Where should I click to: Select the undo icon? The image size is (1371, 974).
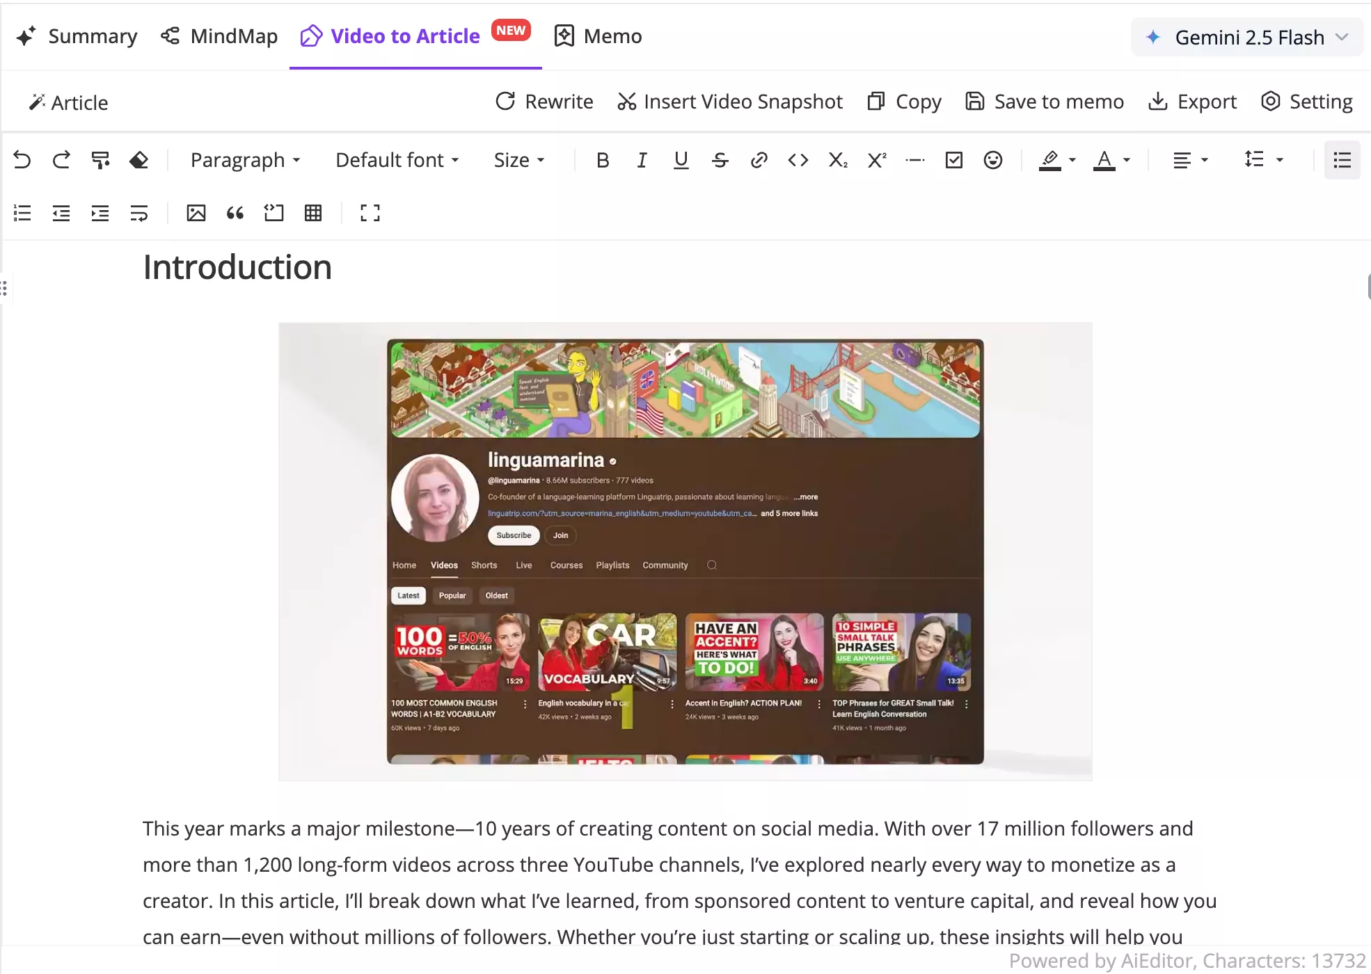tap(22, 160)
